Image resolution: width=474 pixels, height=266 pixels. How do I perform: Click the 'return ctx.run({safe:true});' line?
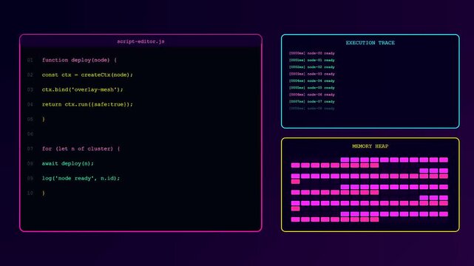87,104
